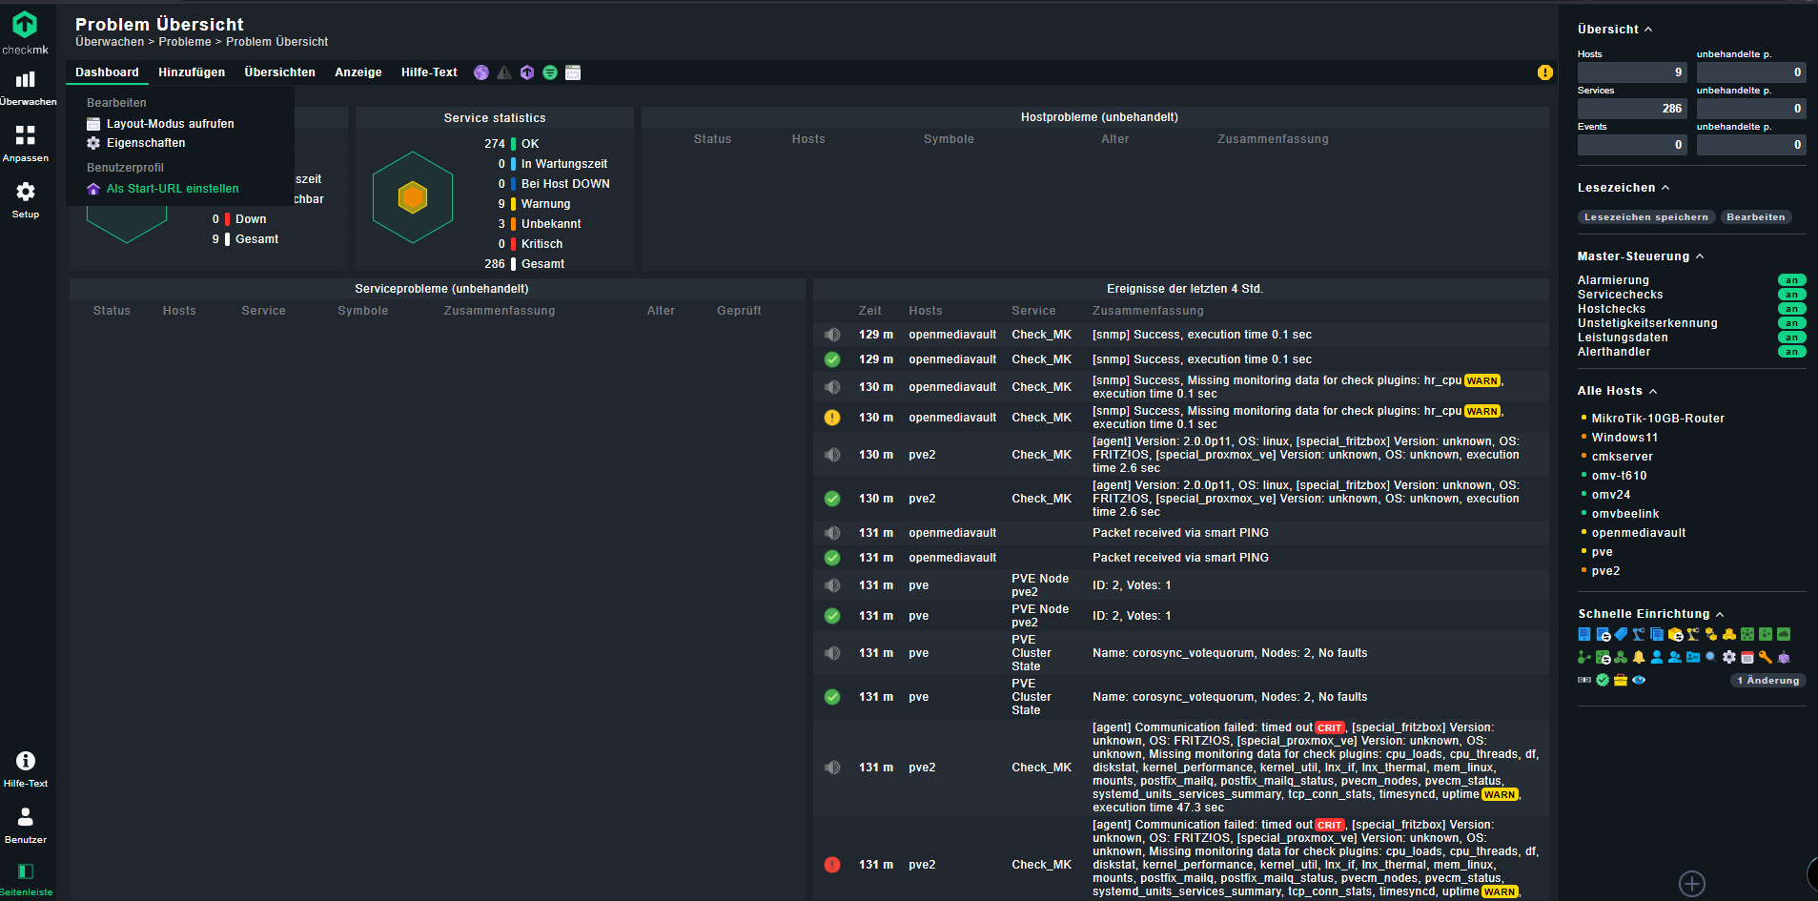Image resolution: width=1818 pixels, height=901 pixels.
Task: Open the Hilfe-Text info sidebar menu
Action: tap(26, 769)
